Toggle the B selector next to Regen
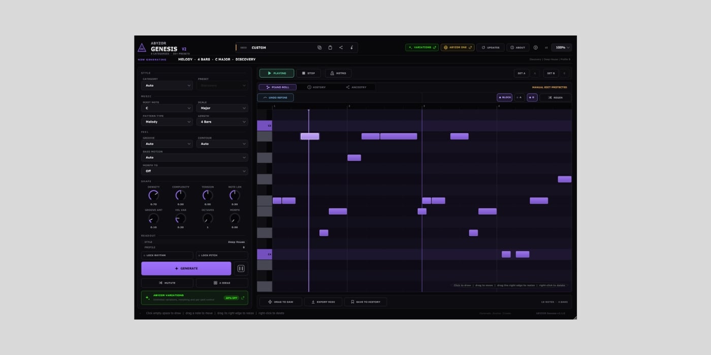Image resolution: width=711 pixels, height=355 pixels. (x=532, y=97)
